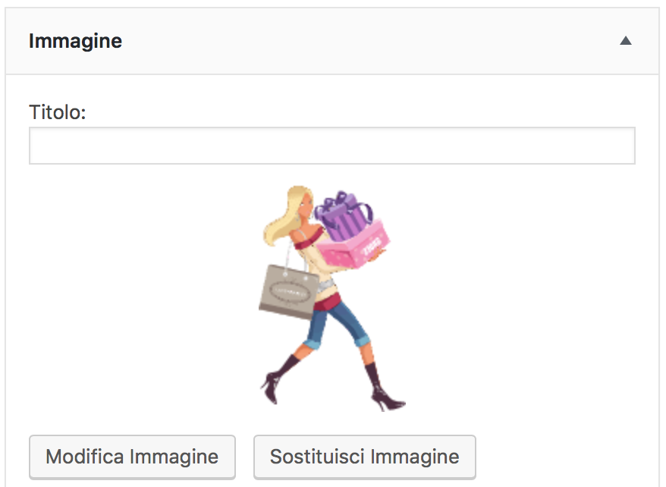Click the Titolo label
The image size is (666, 487).
(x=58, y=112)
